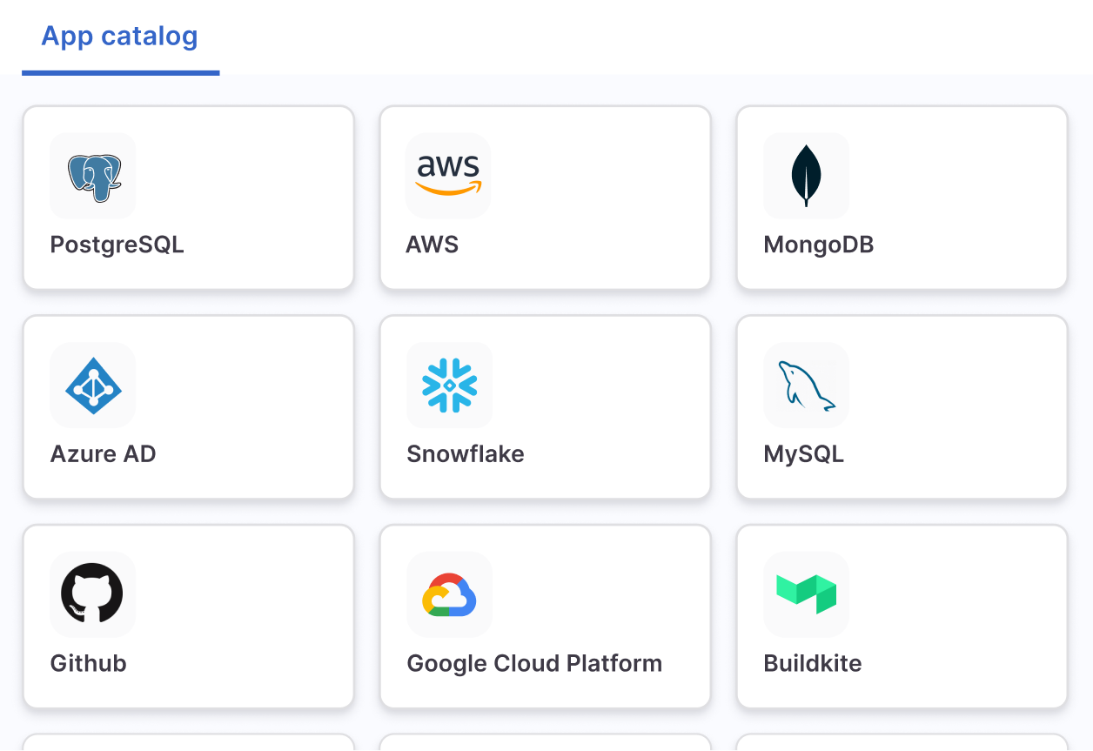Open the Azure AD app card
Image resolution: width=1093 pixels, height=751 pixels.
click(189, 407)
